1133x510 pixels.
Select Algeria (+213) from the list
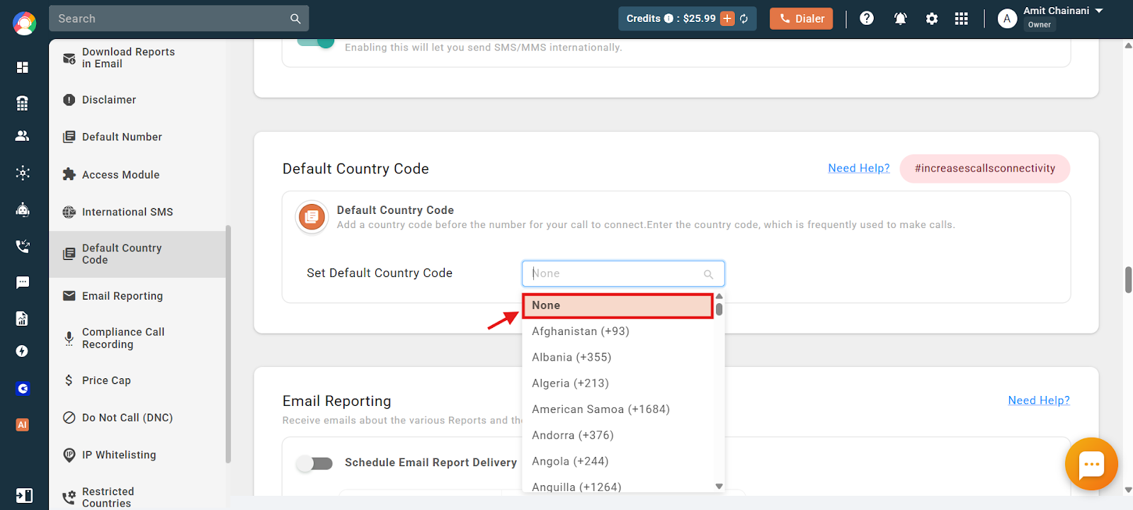click(x=617, y=383)
